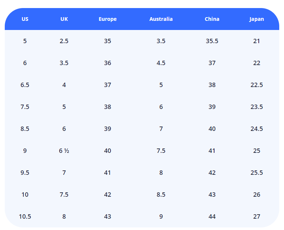Click Australia size 8.5 cell
The width and height of the screenshot is (284, 230).
pyautogui.click(x=161, y=195)
